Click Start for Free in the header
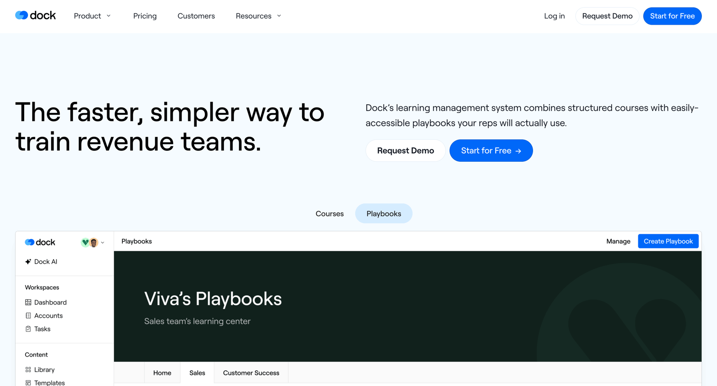This screenshot has width=717, height=386. click(x=672, y=16)
